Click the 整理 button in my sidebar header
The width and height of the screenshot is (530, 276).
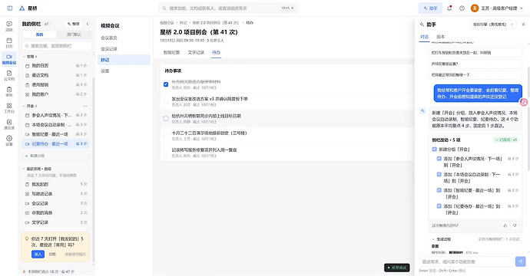[73, 24]
